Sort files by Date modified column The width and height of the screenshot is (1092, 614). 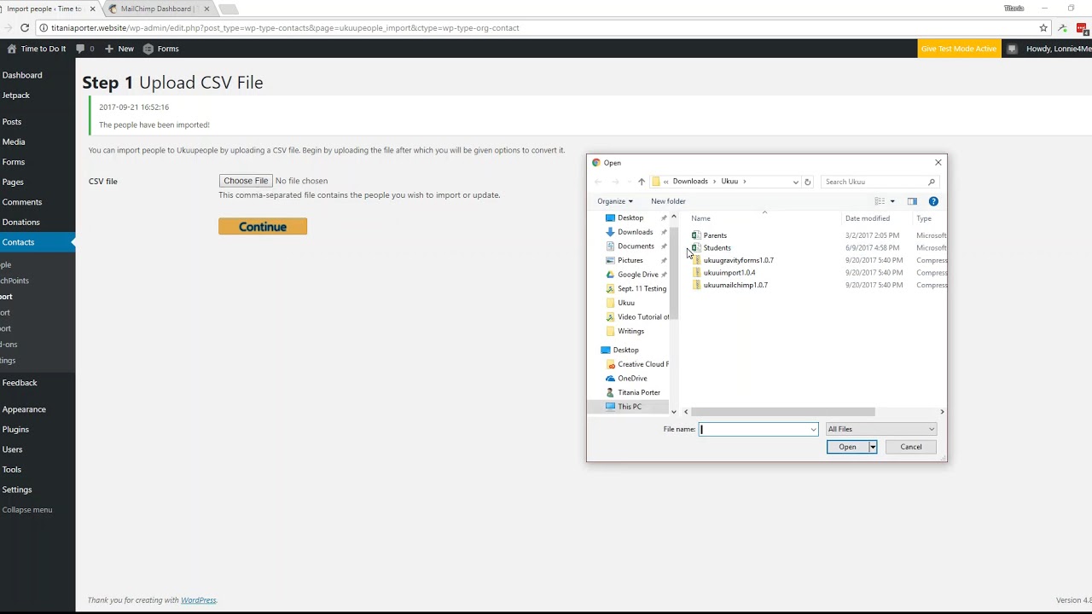coord(868,218)
